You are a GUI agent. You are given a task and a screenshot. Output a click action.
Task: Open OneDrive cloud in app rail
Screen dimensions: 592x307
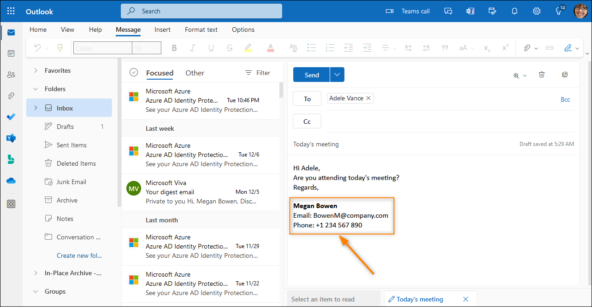11,180
